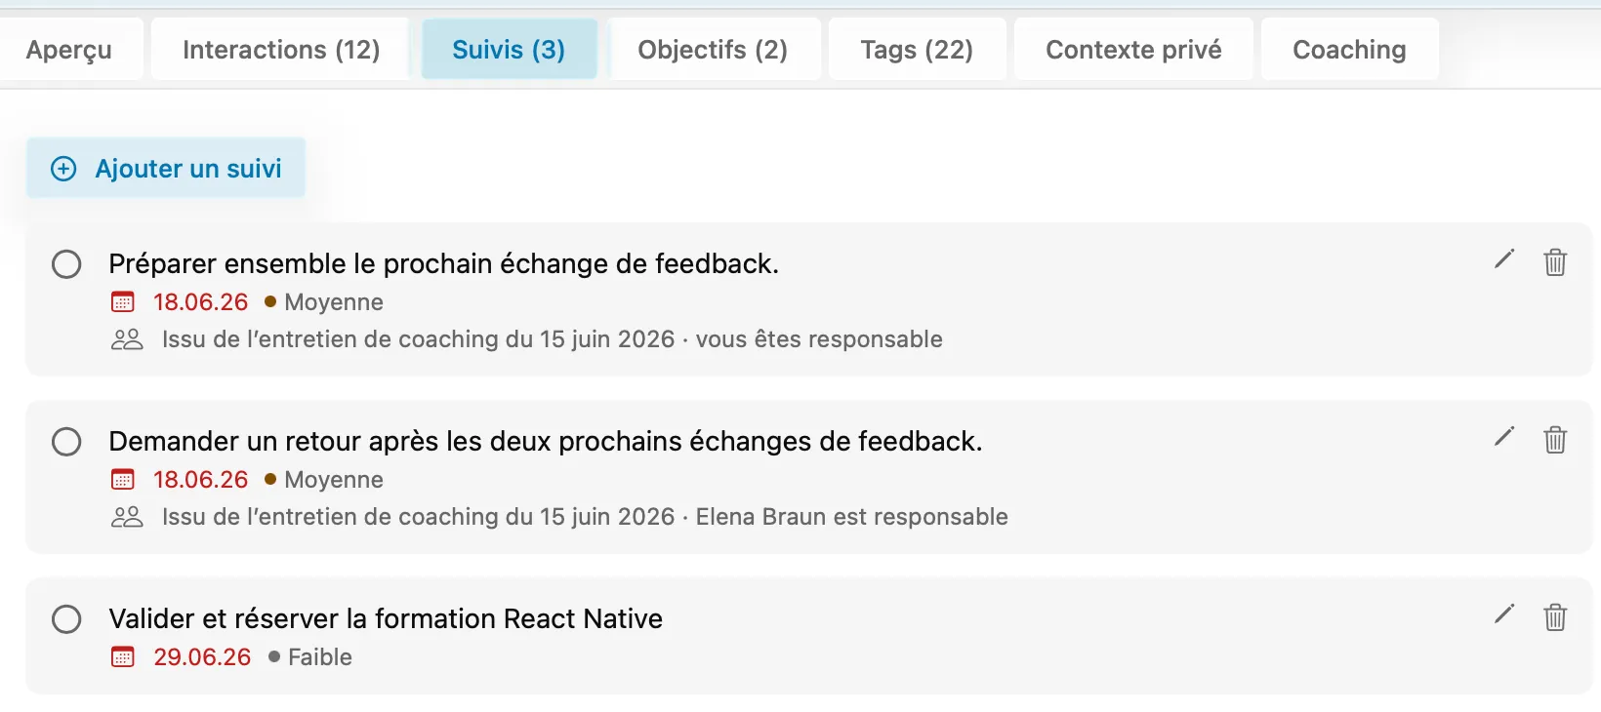The image size is (1601, 712).
Task: Delete the React Native formation follow-up
Action: [x=1555, y=617]
